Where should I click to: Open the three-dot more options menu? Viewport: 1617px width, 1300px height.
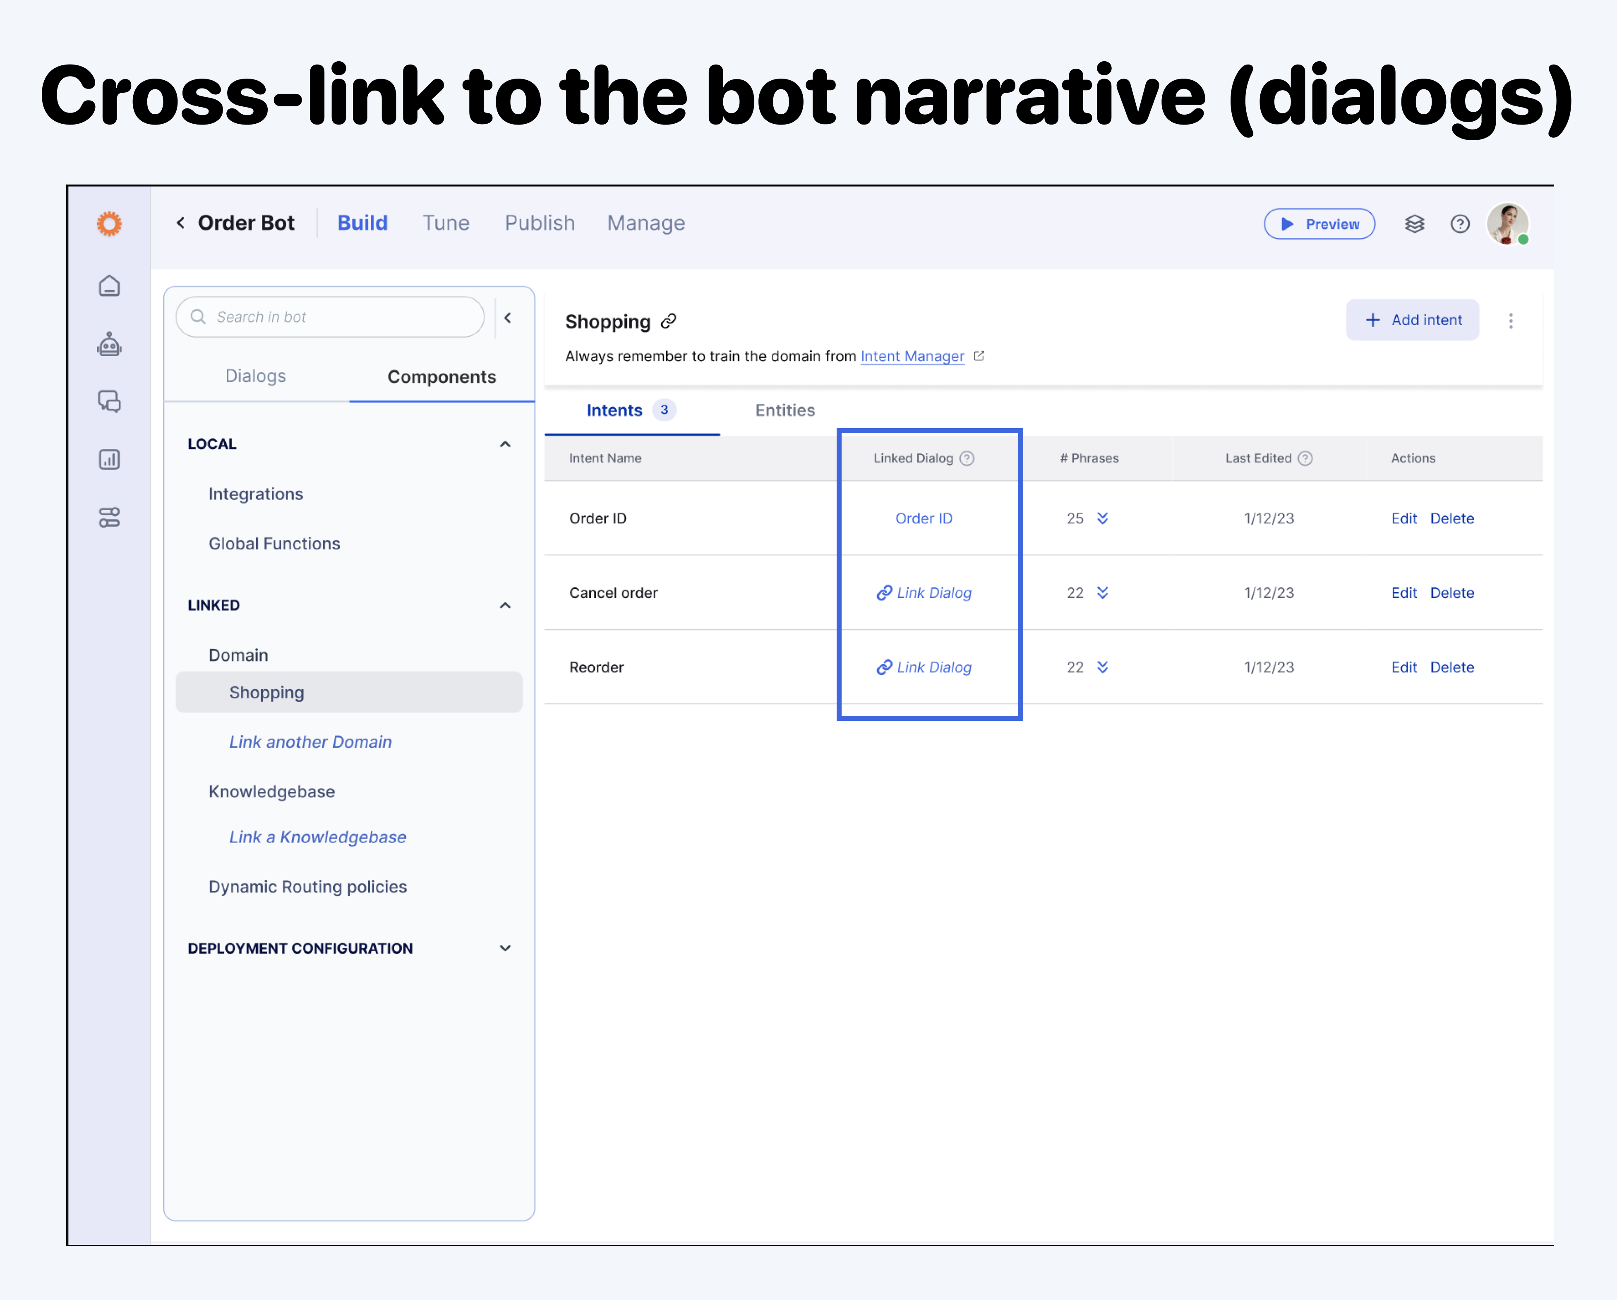point(1511,321)
